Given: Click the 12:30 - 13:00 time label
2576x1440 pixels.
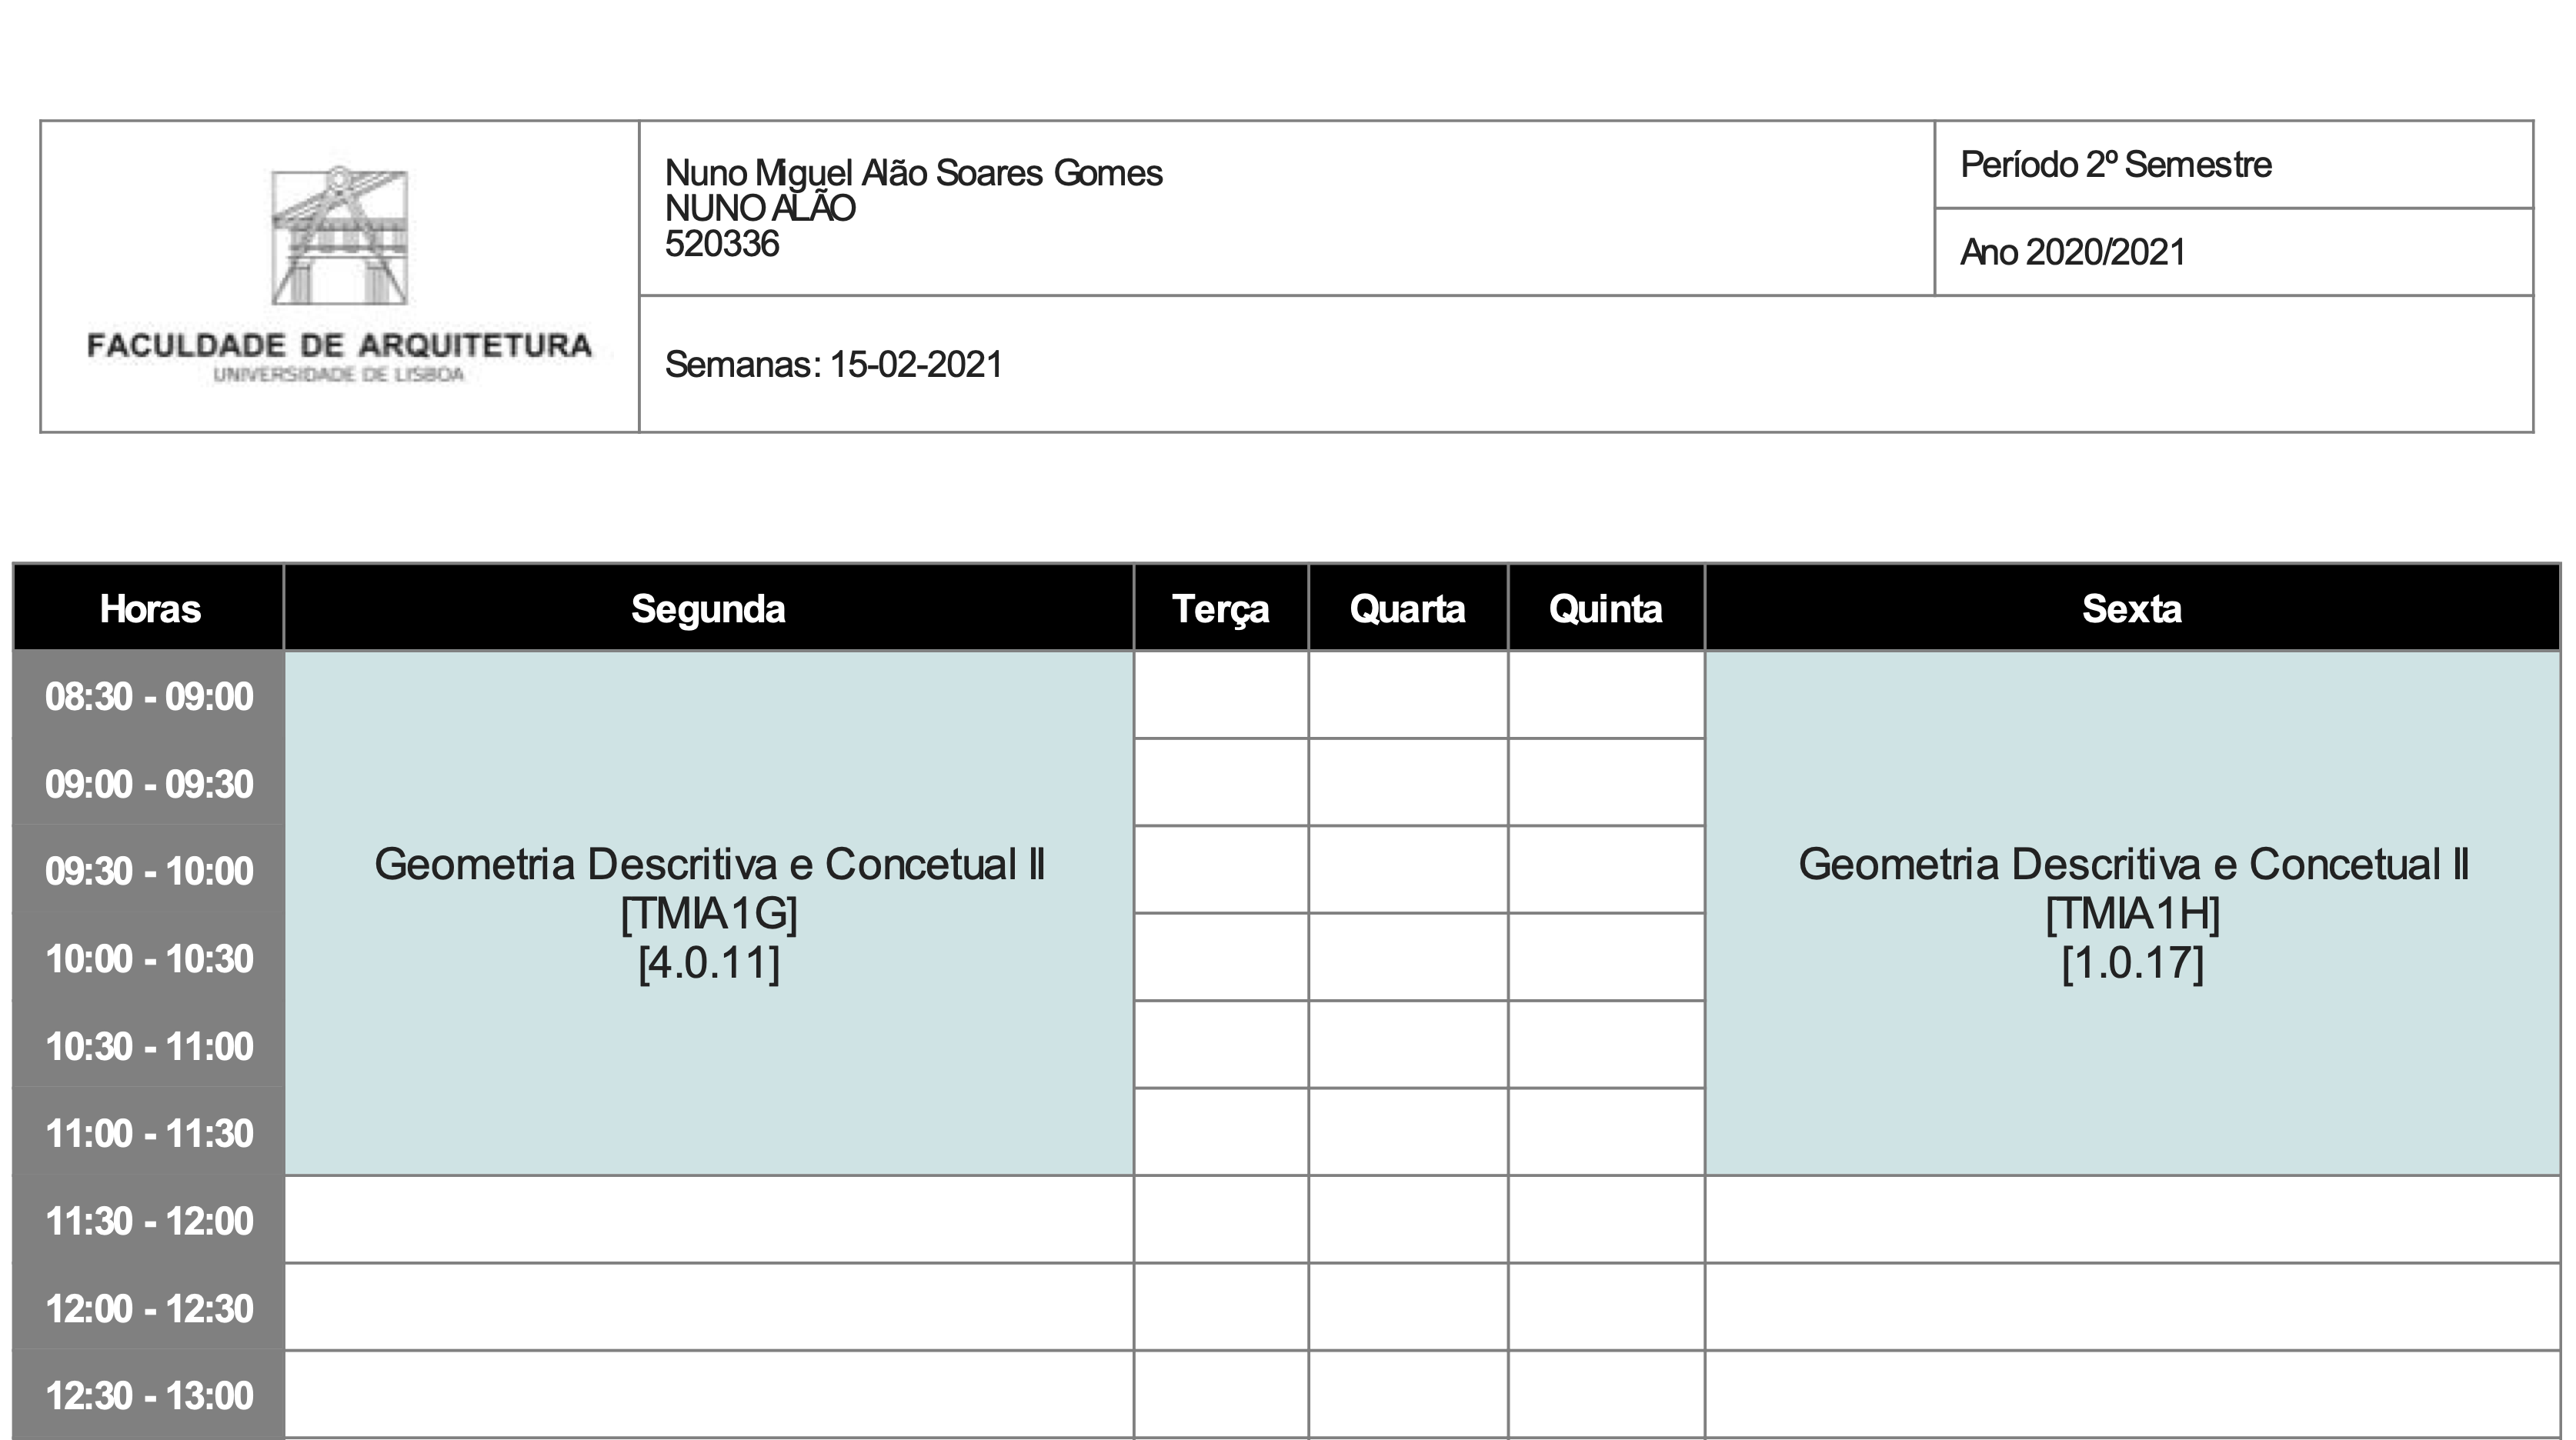Looking at the screenshot, I should [150, 1395].
